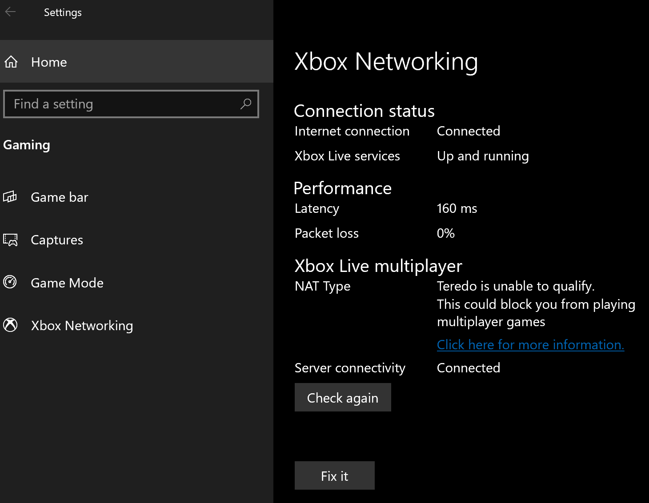This screenshot has width=649, height=503.
Task: Click the Packet loss label
Action: coord(327,233)
